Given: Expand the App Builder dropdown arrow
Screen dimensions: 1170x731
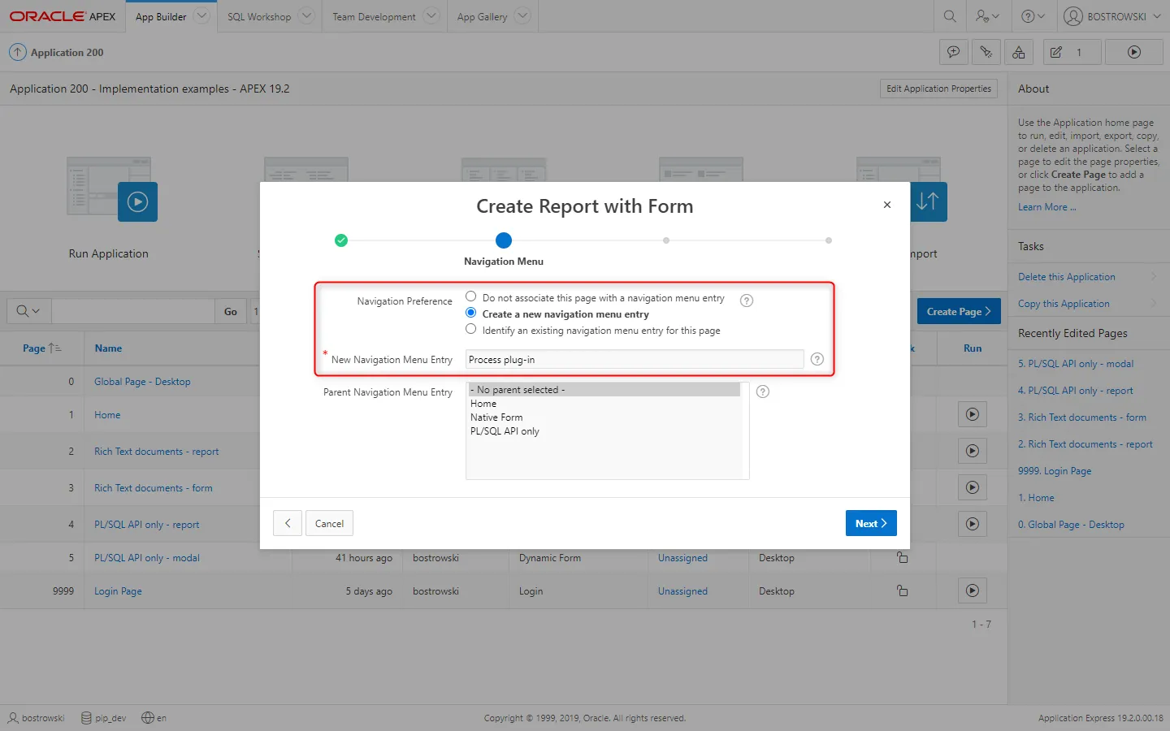Looking at the screenshot, I should point(202,16).
